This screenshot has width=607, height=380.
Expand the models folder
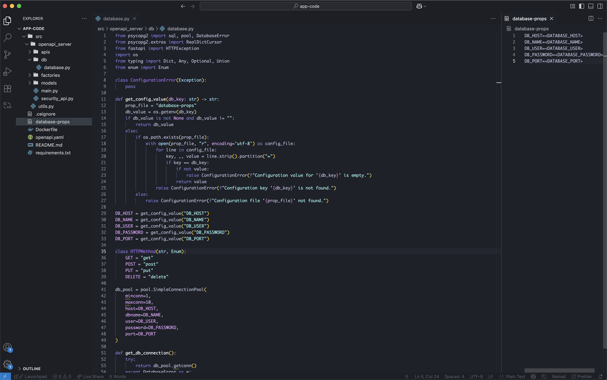tap(30, 83)
